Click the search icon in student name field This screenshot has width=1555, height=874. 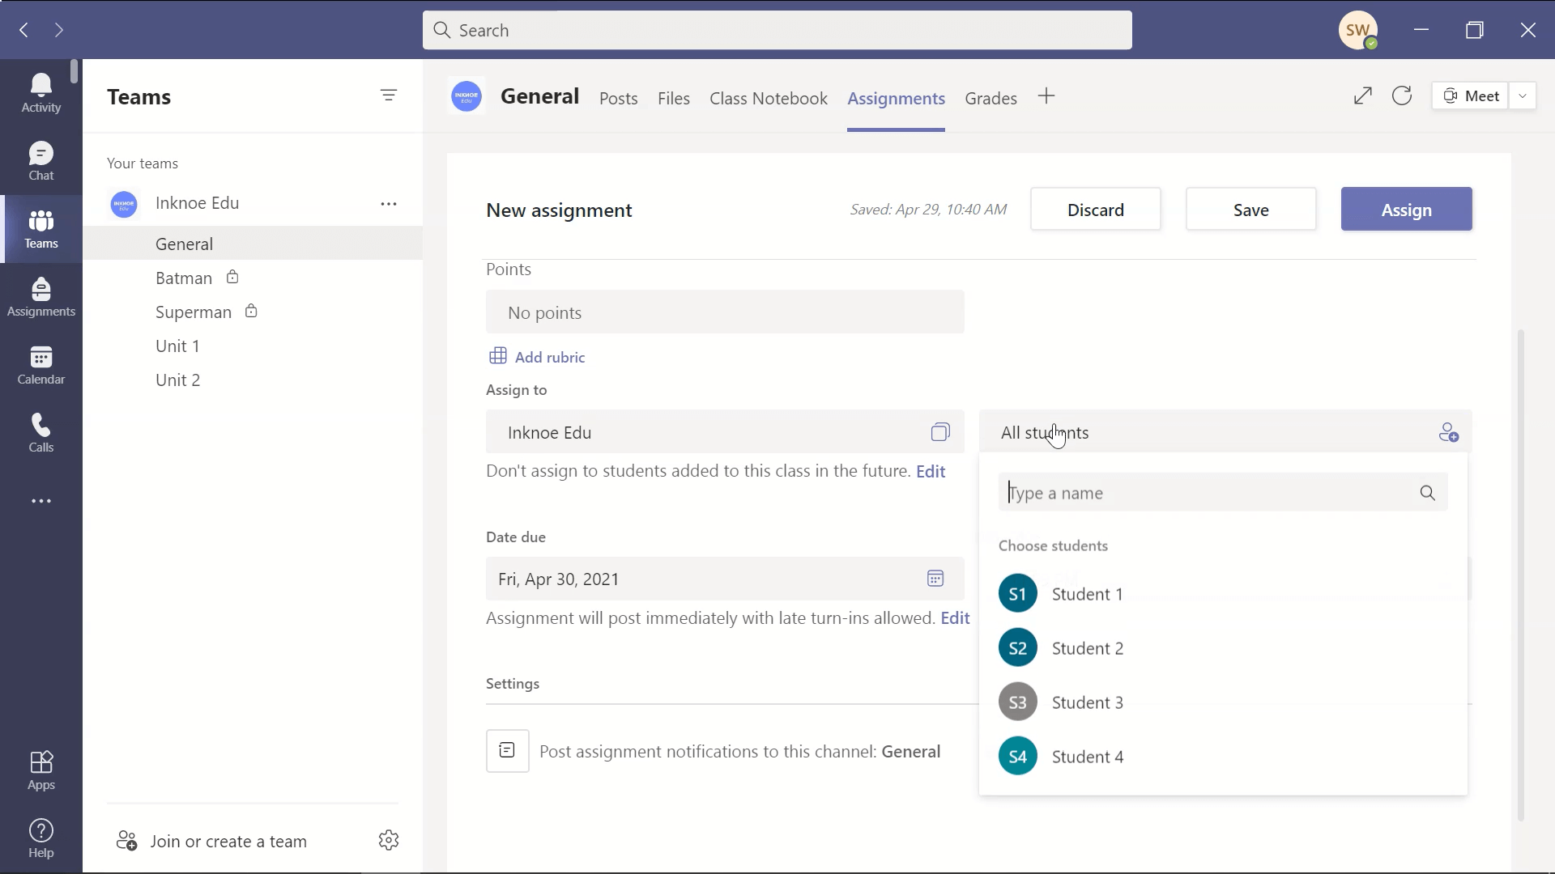tap(1428, 492)
